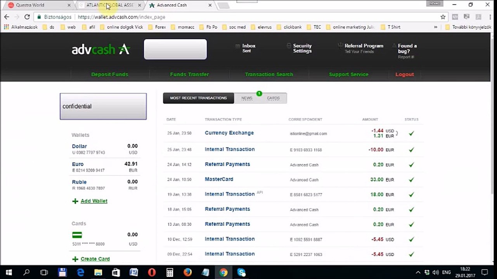The image size is (497, 279).
Task: Open Transaction Search menu
Action: point(269,74)
